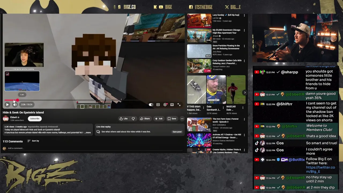Open options for Cozy Outdoor Garden Cafe
Screen dimensions: 343x193
[244, 61]
